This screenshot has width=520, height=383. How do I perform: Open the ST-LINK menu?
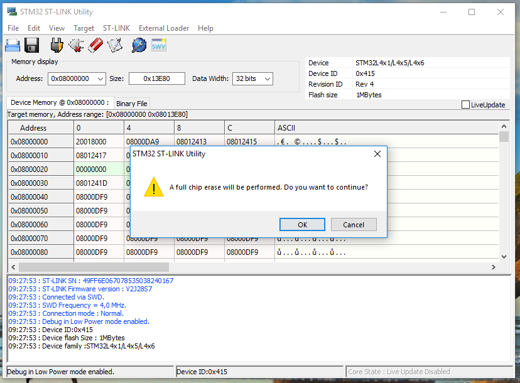[116, 28]
